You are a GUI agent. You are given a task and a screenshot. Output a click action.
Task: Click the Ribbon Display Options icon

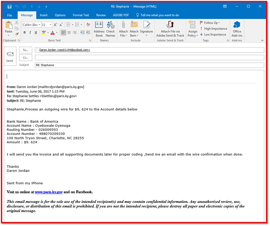tap(225, 6)
